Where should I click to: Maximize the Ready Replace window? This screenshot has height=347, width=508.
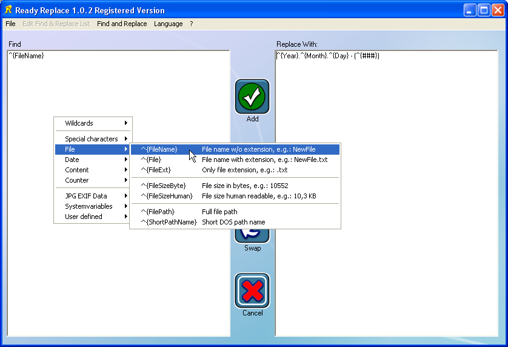coord(484,10)
